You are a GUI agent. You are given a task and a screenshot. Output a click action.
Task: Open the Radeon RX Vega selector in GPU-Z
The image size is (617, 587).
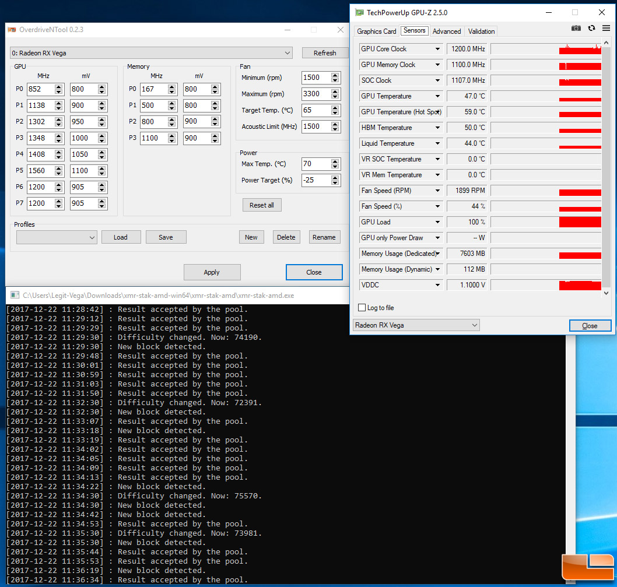click(416, 325)
